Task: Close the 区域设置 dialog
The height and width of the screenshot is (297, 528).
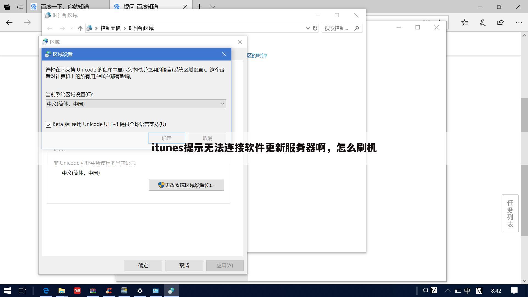Action: click(224, 54)
